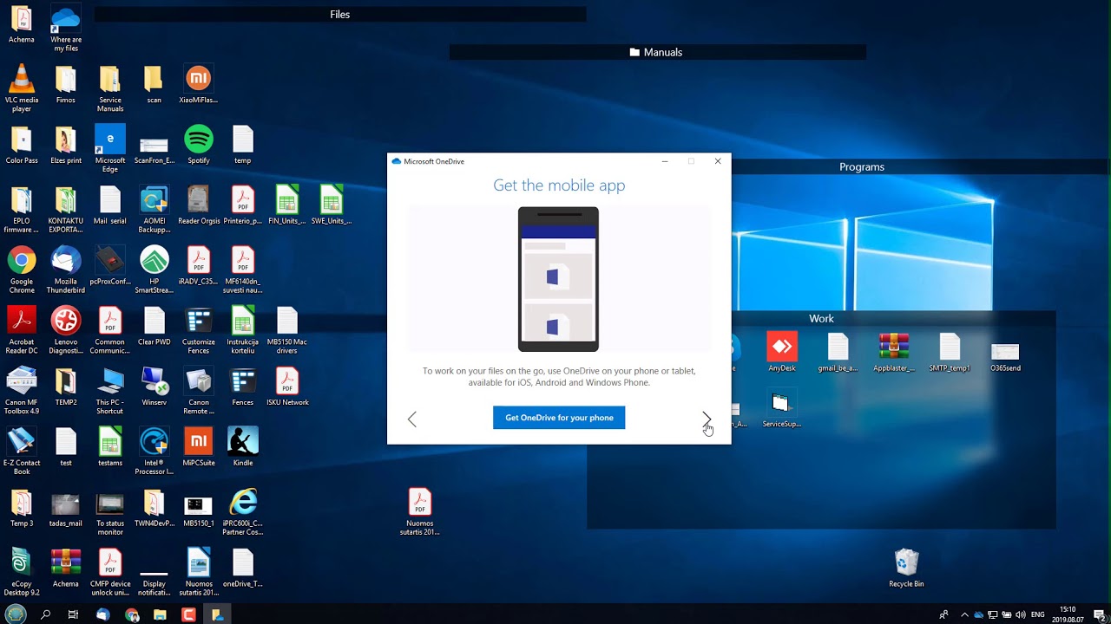This screenshot has width=1111, height=624.
Task: Select the HP SmartStream desktop icon
Action: pyautogui.click(x=154, y=270)
